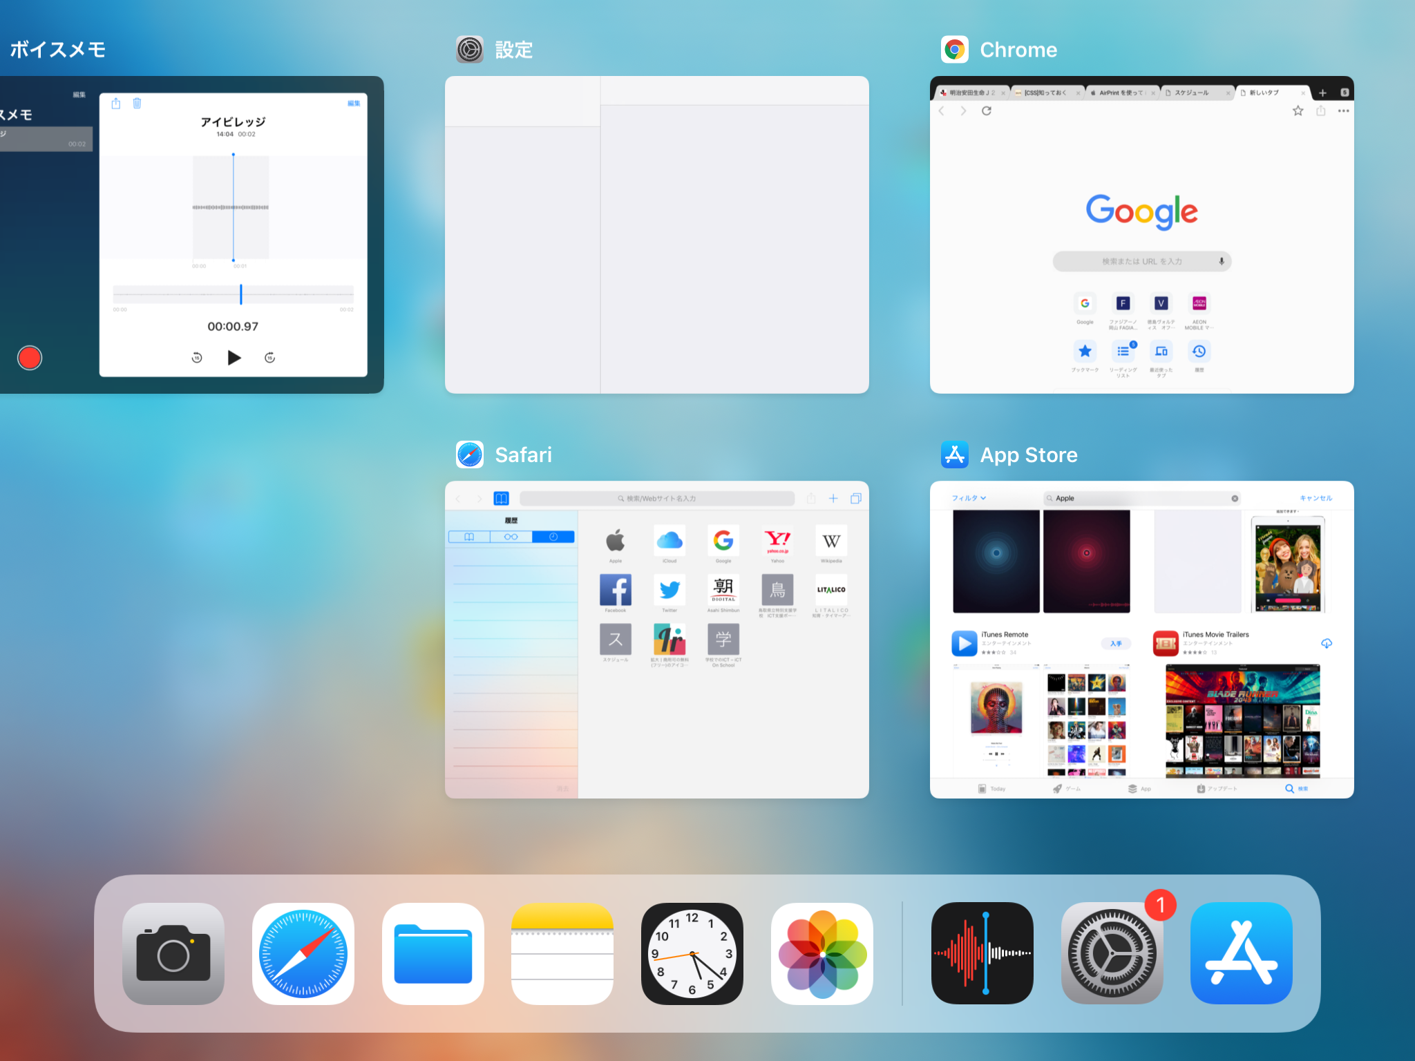Open the 設定 app card

pyautogui.click(x=656, y=235)
